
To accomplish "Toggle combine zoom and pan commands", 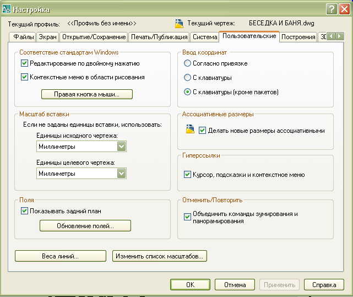I will [187, 217].
